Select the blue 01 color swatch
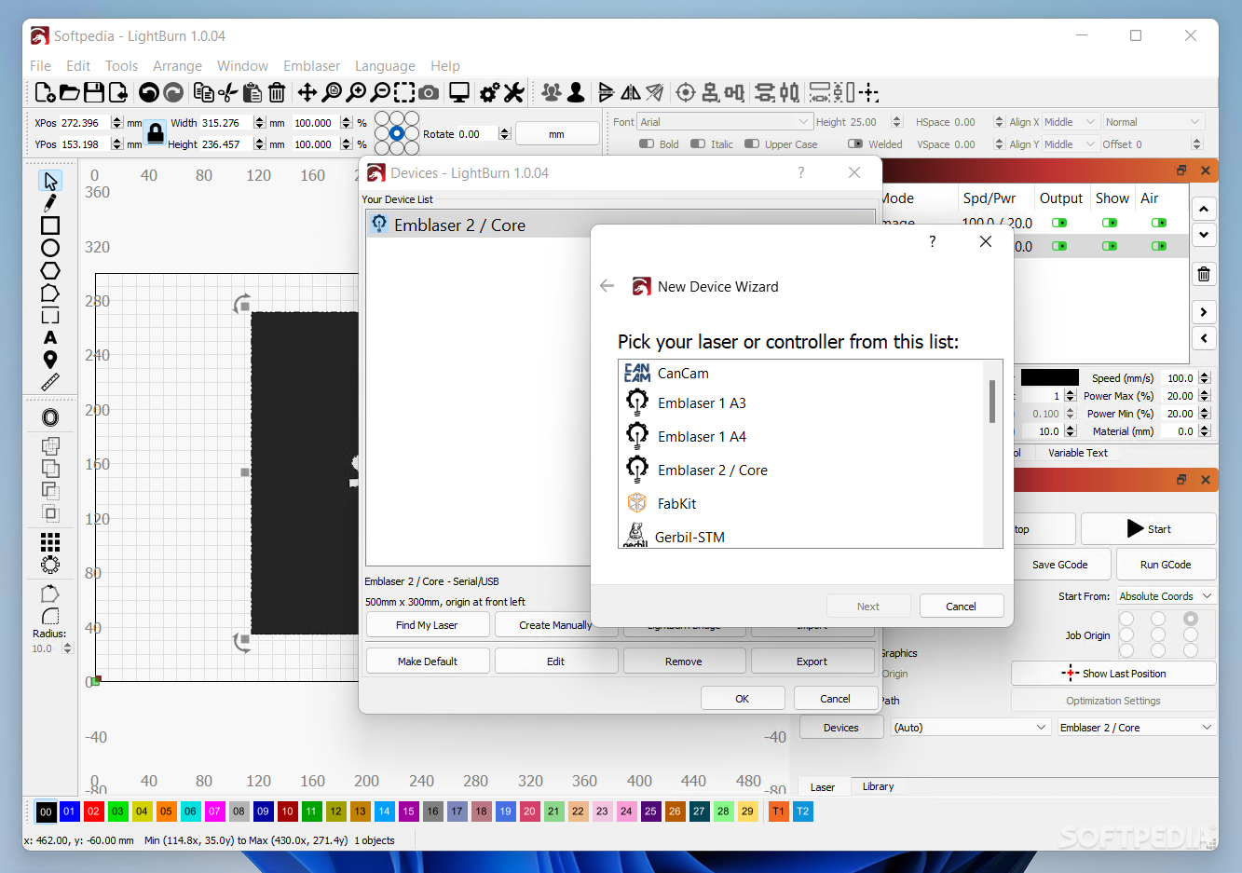The height and width of the screenshot is (873, 1242). point(69,812)
